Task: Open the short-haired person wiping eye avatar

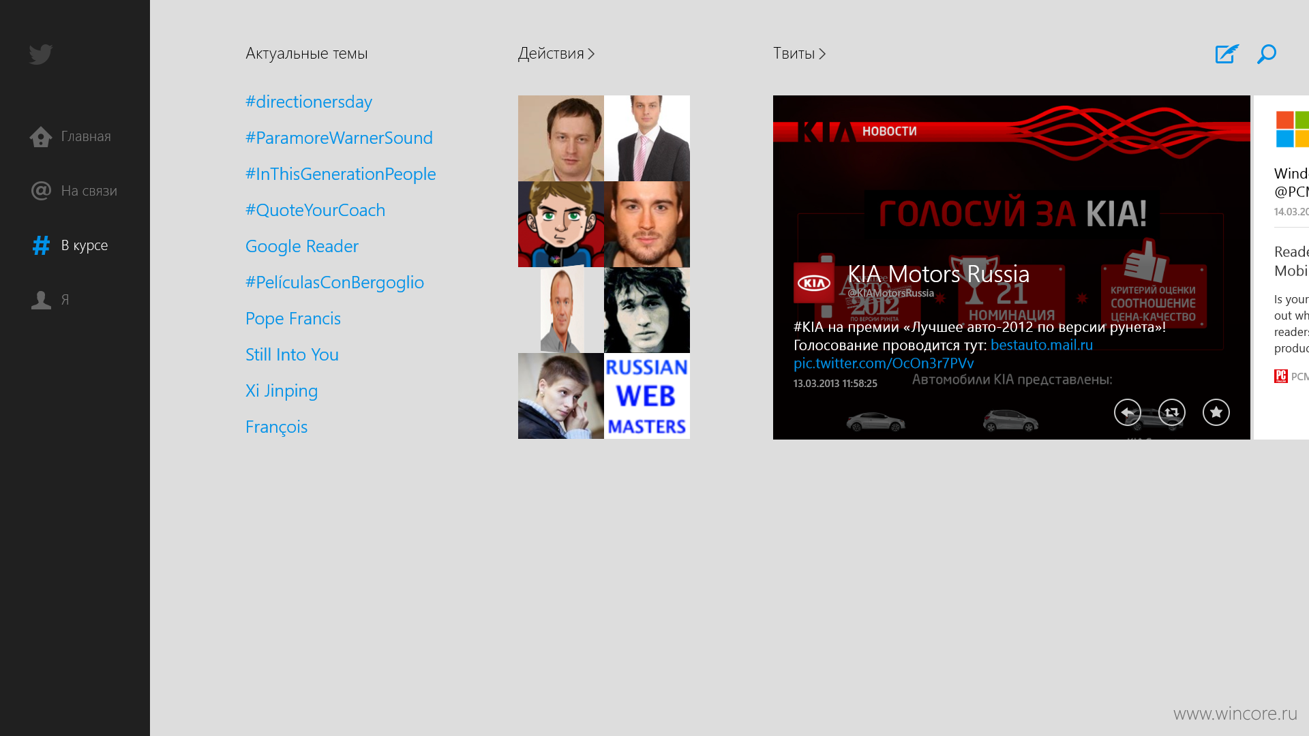Action: (561, 396)
